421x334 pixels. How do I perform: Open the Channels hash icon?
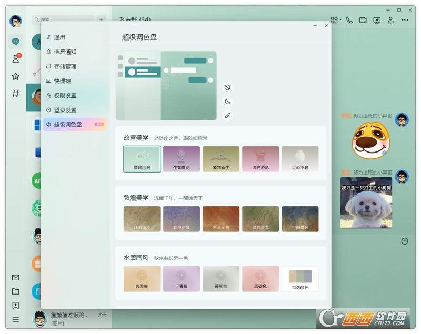16,94
